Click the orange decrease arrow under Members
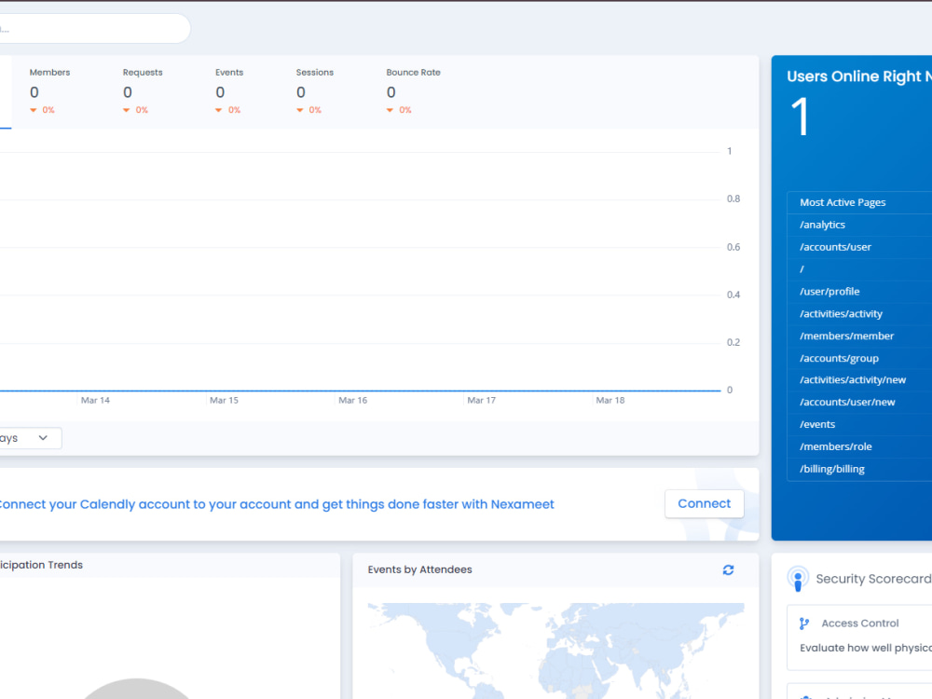This screenshot has height=699, width=932. pyautogui.click(x=34, y=110)
